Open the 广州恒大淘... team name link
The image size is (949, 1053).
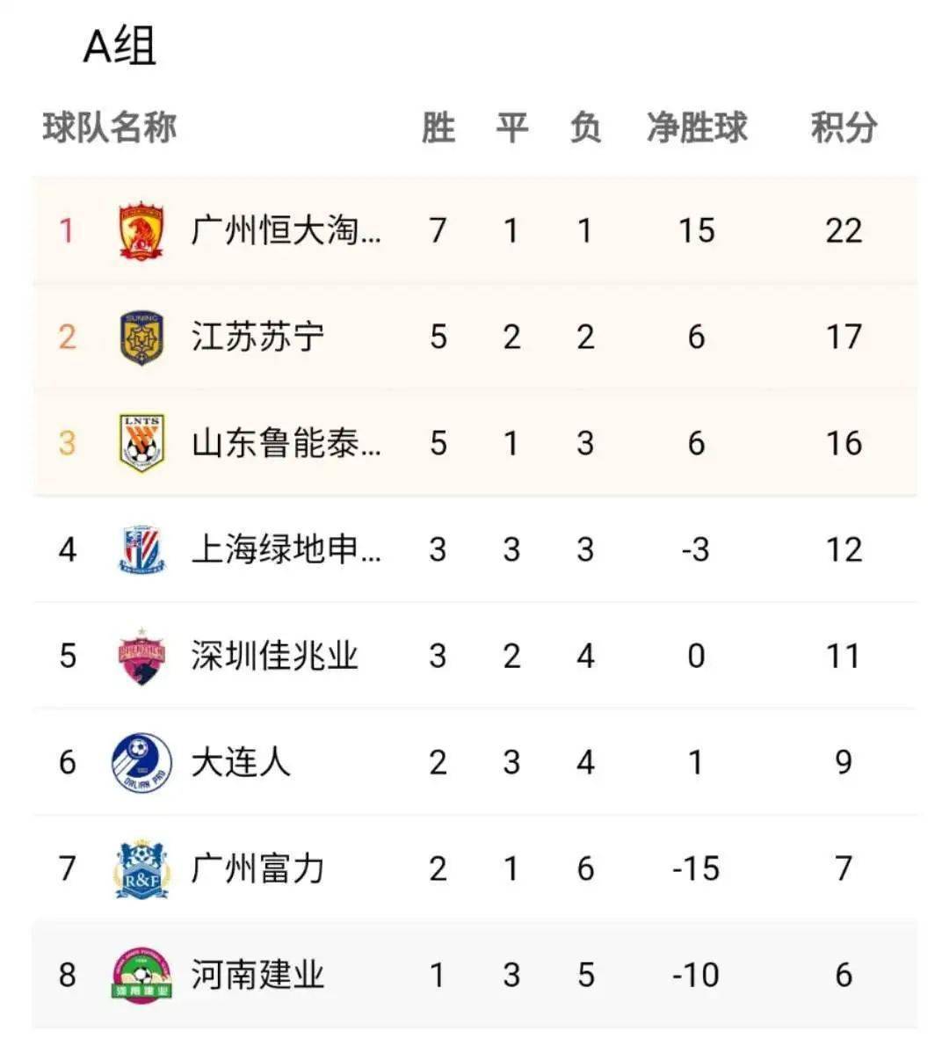pyautogui.click(x=286, y=231)
